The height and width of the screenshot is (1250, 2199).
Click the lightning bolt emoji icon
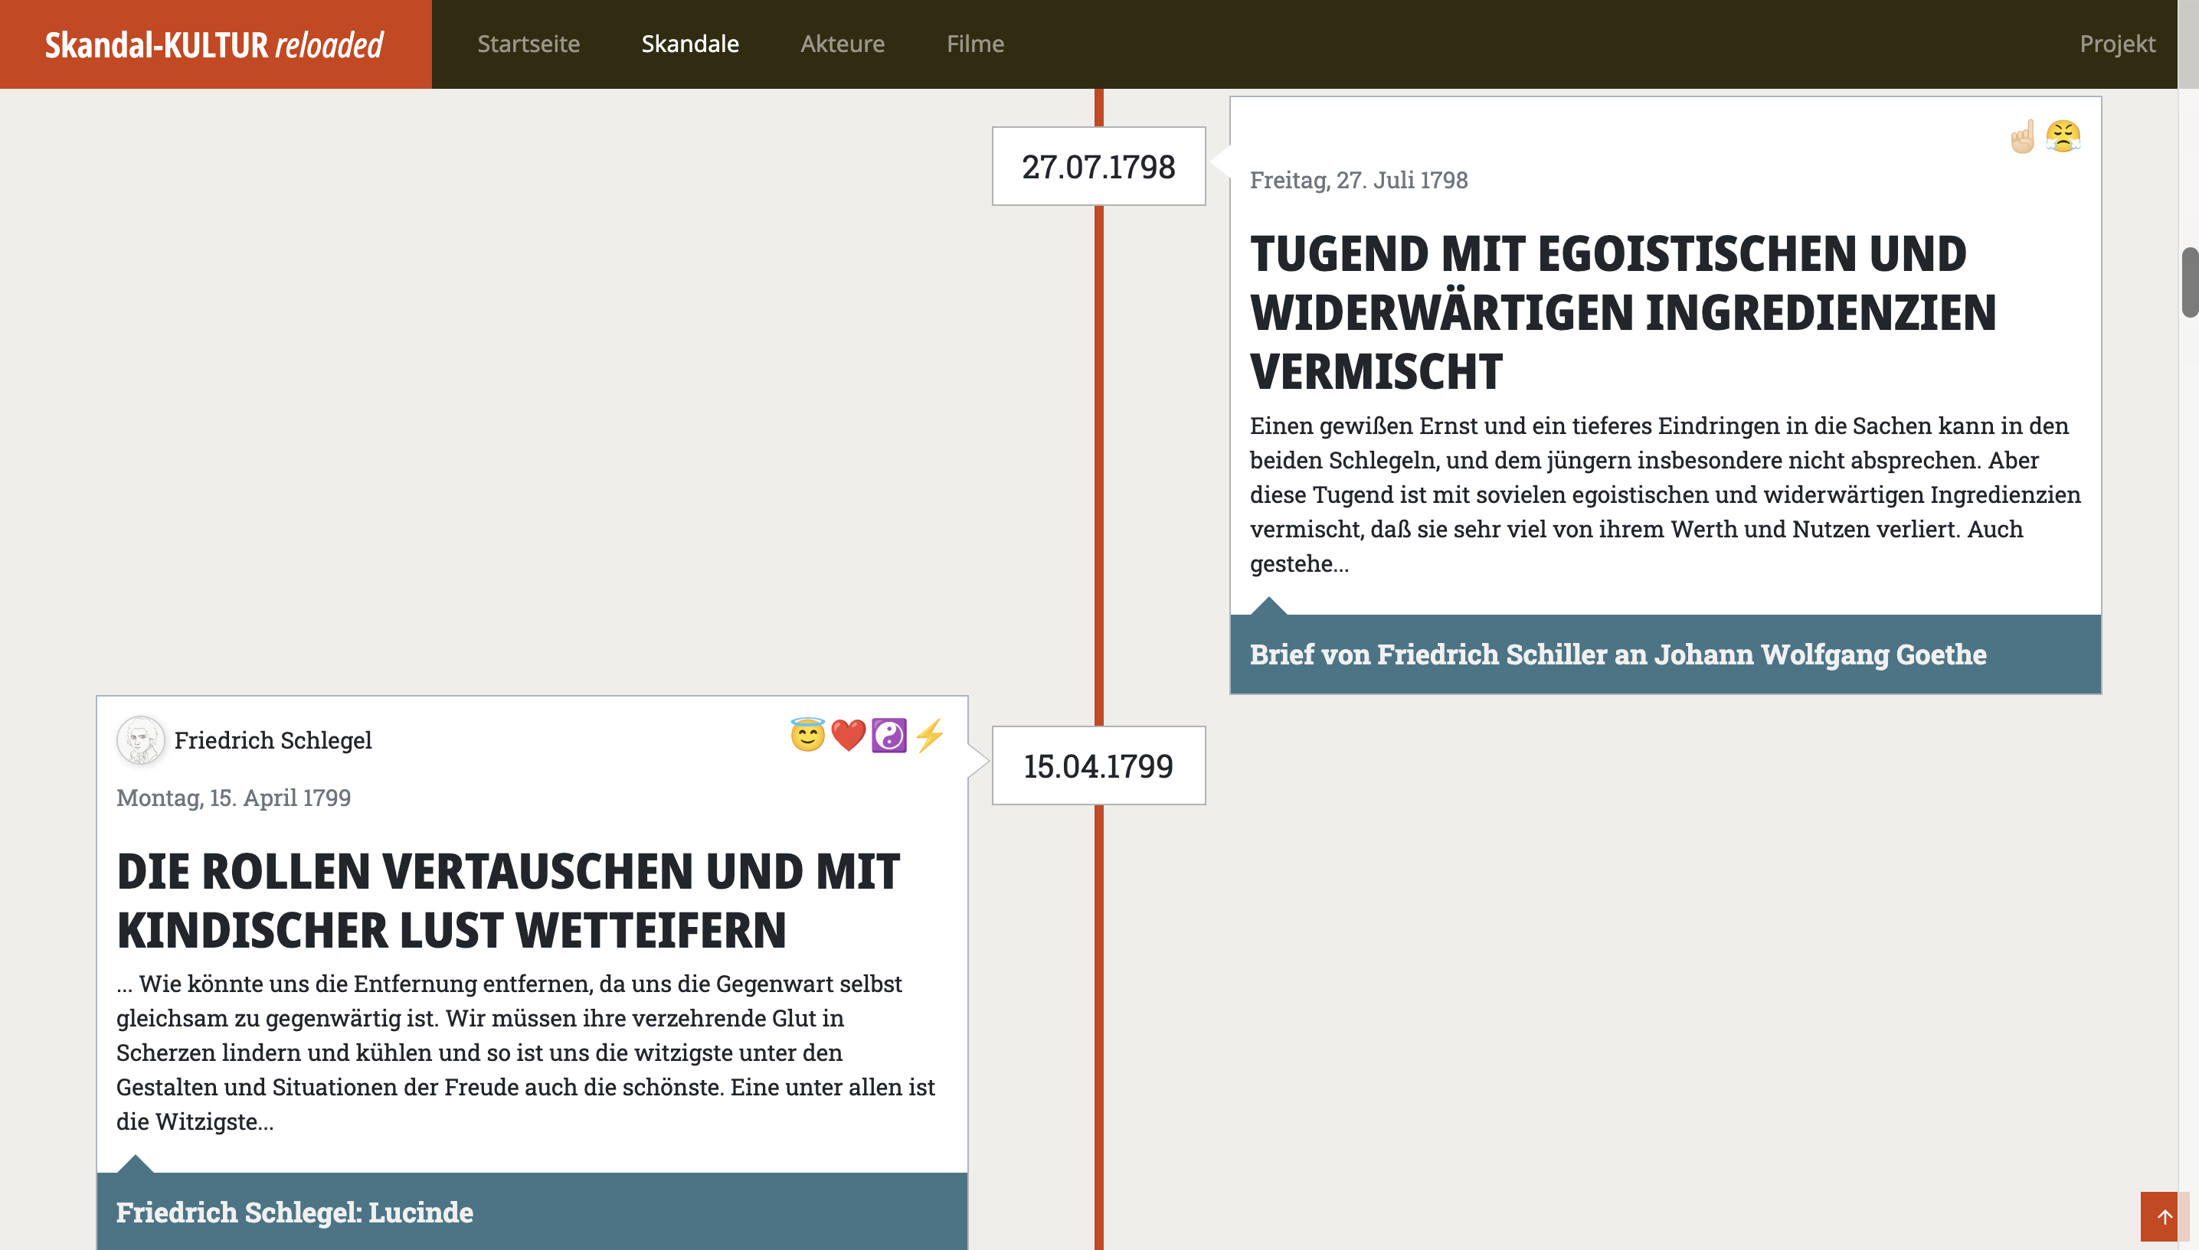pos(929,736)
